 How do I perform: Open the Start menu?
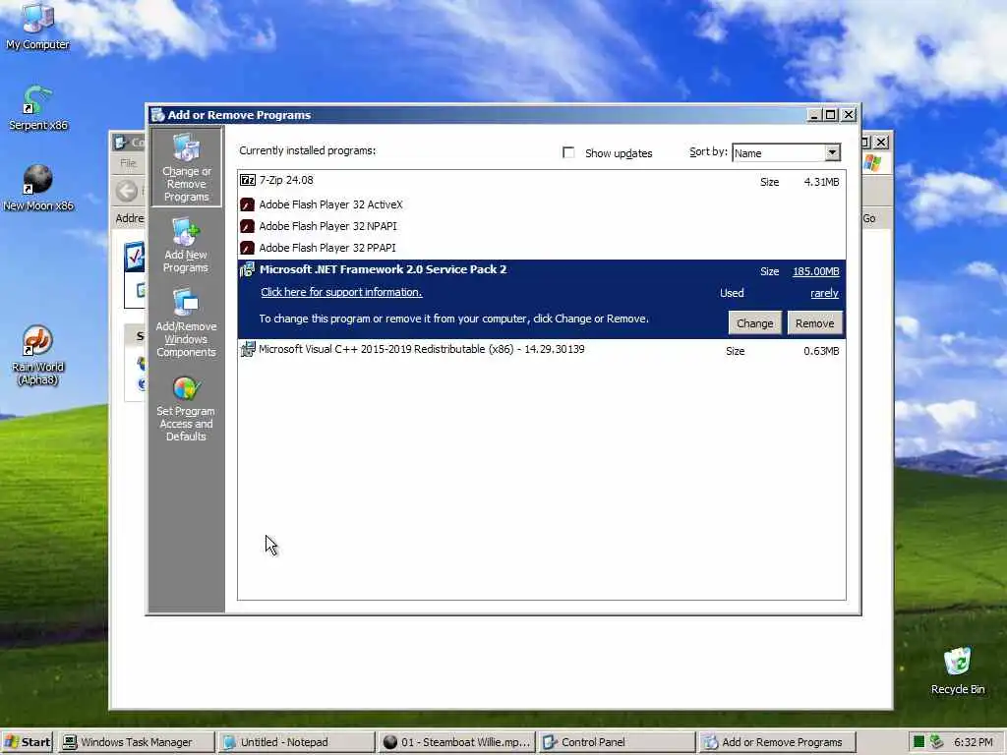(x=27, y=742)
